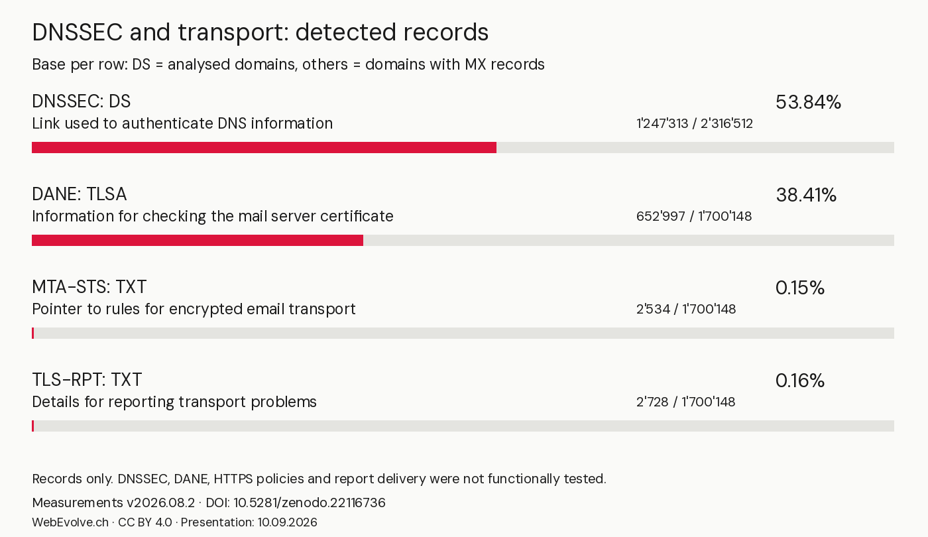Click the MTA-STS: TXT row heading
Image resolution: width=928 pixels, height=537 pixels.
coord(89,287)
